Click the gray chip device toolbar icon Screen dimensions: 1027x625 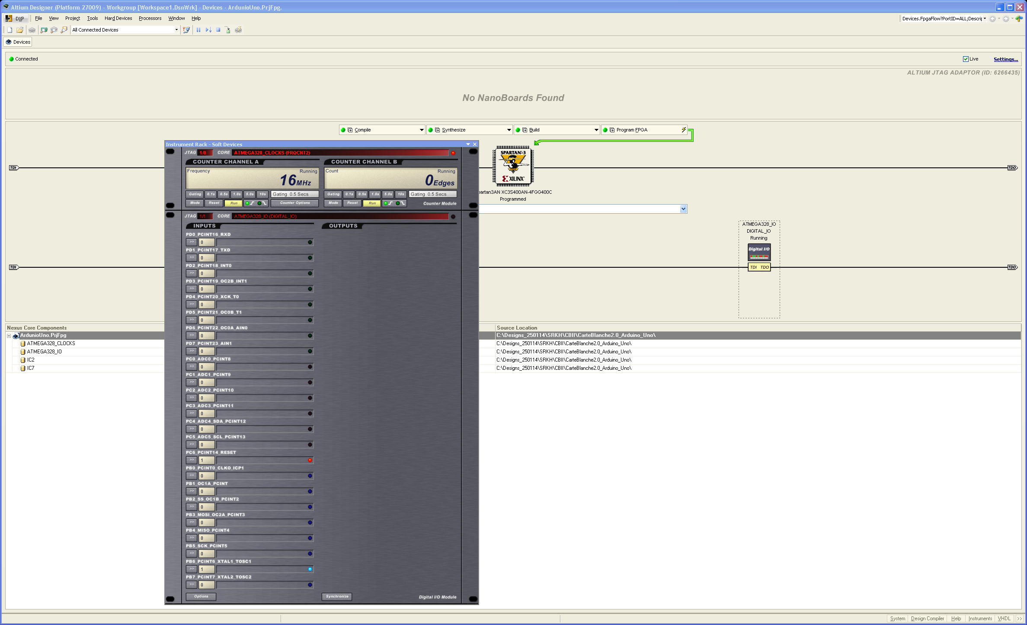pos(32,30)
